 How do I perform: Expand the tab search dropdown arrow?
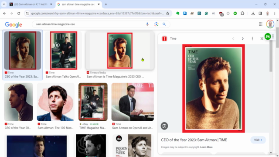(x=4, y=4)
